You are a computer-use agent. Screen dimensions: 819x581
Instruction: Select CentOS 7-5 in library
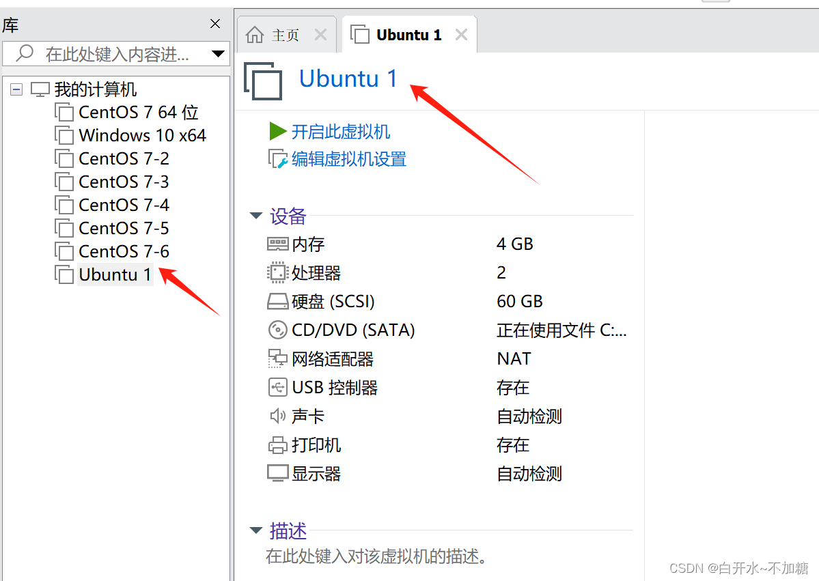click(x=124, y=228)
